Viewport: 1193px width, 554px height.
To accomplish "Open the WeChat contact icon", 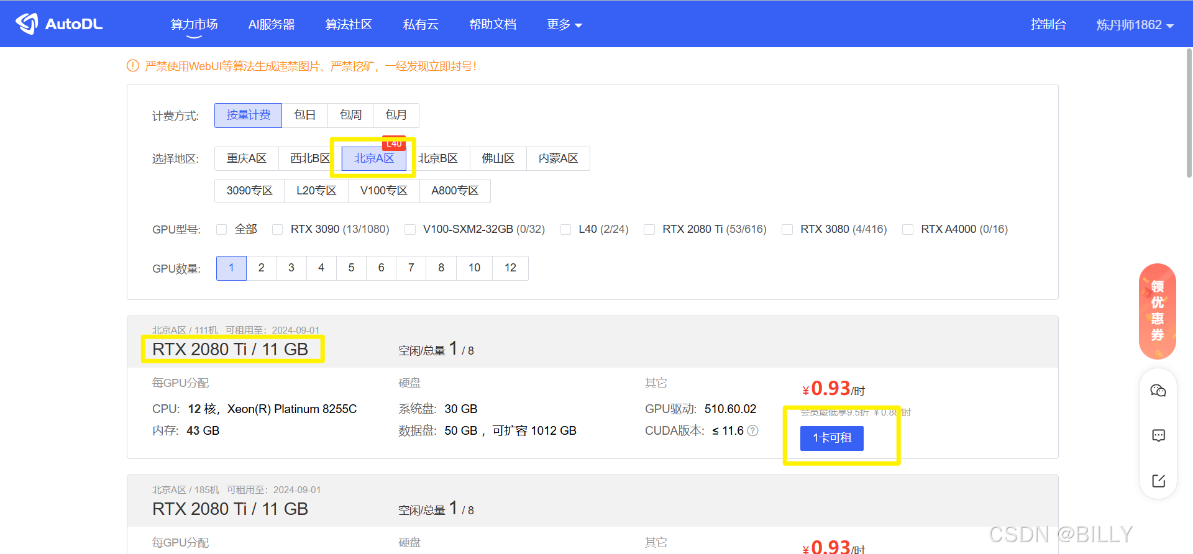I will point(1158,391).
